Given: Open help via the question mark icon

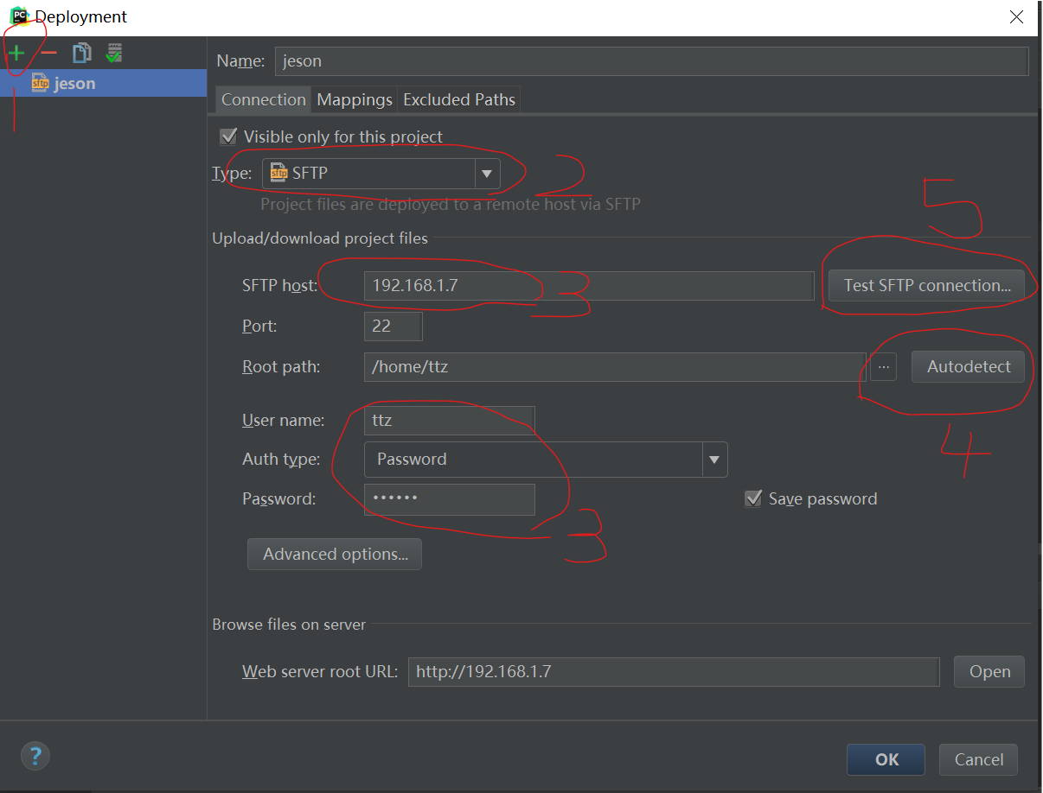Looking at the screenshot, I should point(35,757).
